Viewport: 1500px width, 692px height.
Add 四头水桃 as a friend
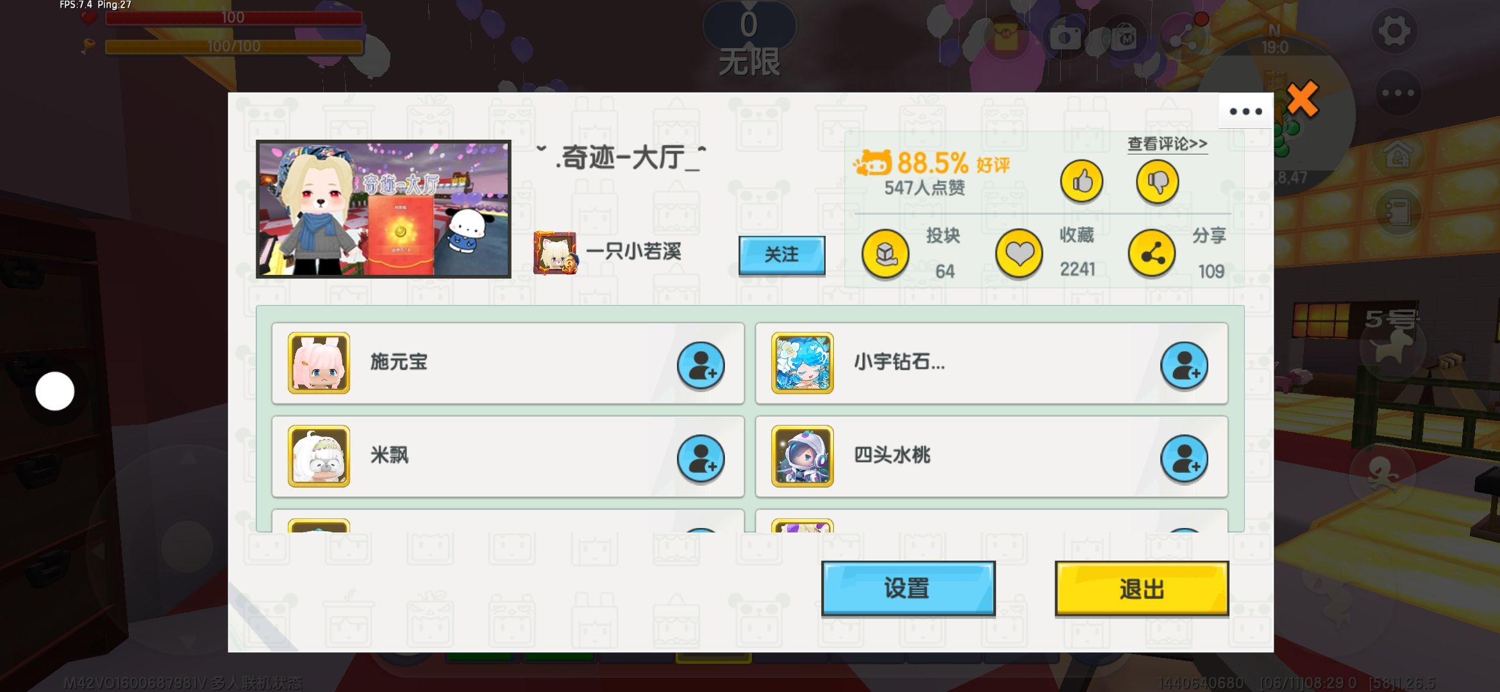point(1184,459)
